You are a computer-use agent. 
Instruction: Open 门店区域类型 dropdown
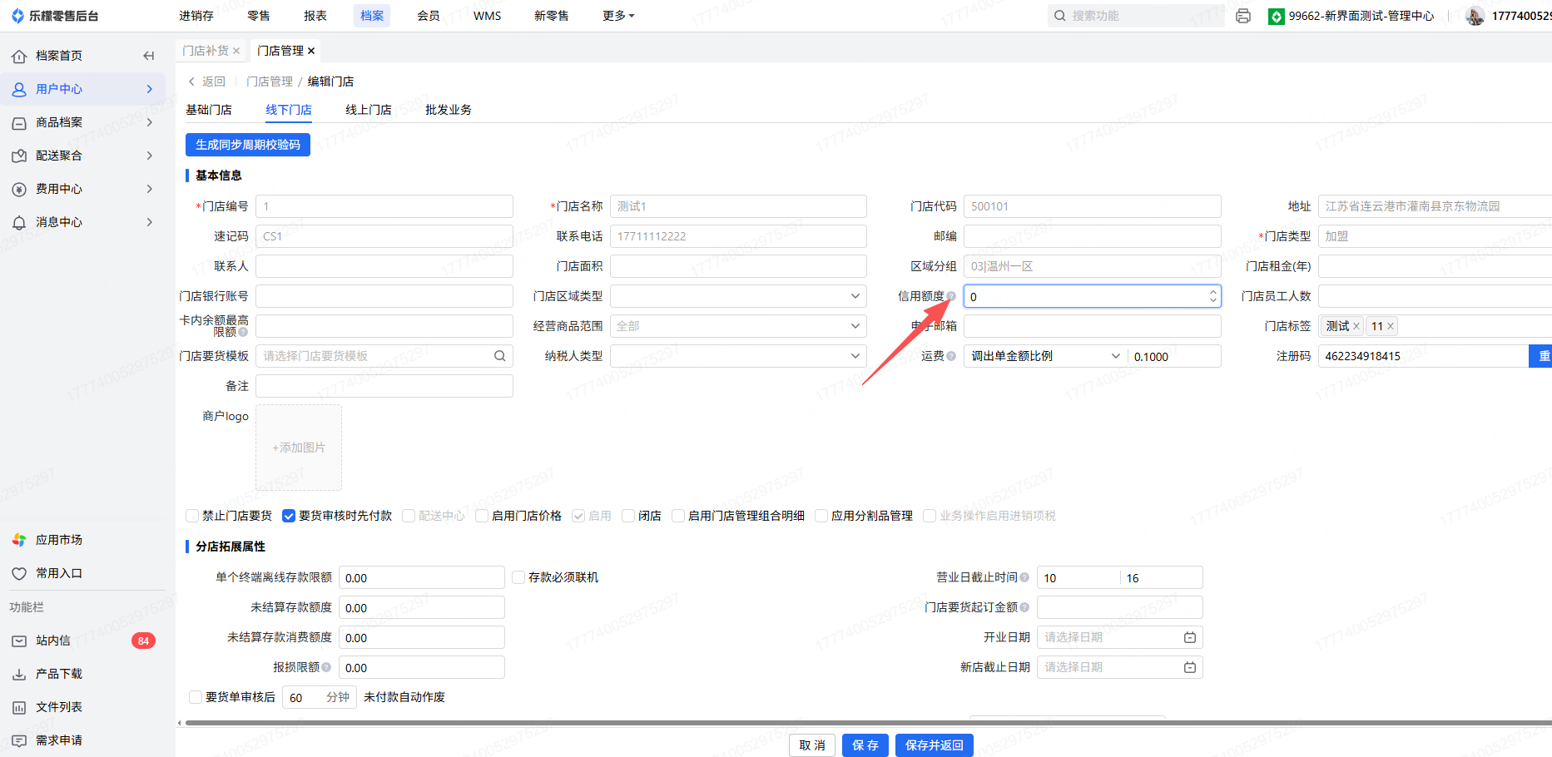738,296
